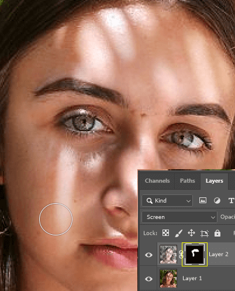Select the Layers tab
The image size is (235, 291).
click(214, 181)
